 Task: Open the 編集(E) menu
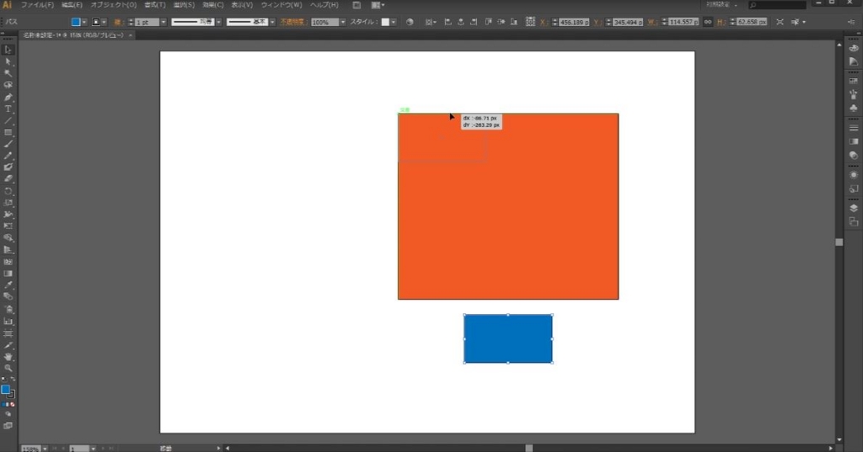(x=72, y=5)
